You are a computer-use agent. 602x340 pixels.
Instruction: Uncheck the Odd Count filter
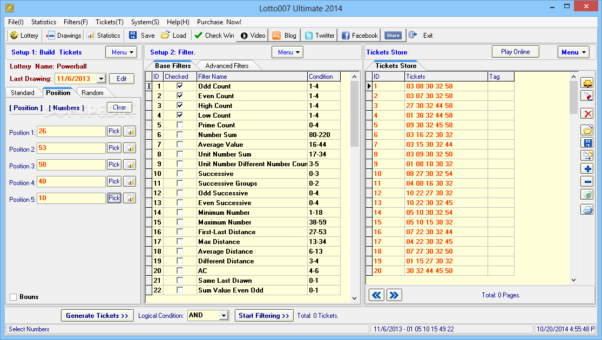pyautogui.click(x=180, y=86)
